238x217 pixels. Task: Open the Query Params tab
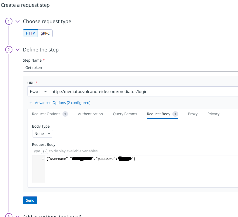(125, 114)
